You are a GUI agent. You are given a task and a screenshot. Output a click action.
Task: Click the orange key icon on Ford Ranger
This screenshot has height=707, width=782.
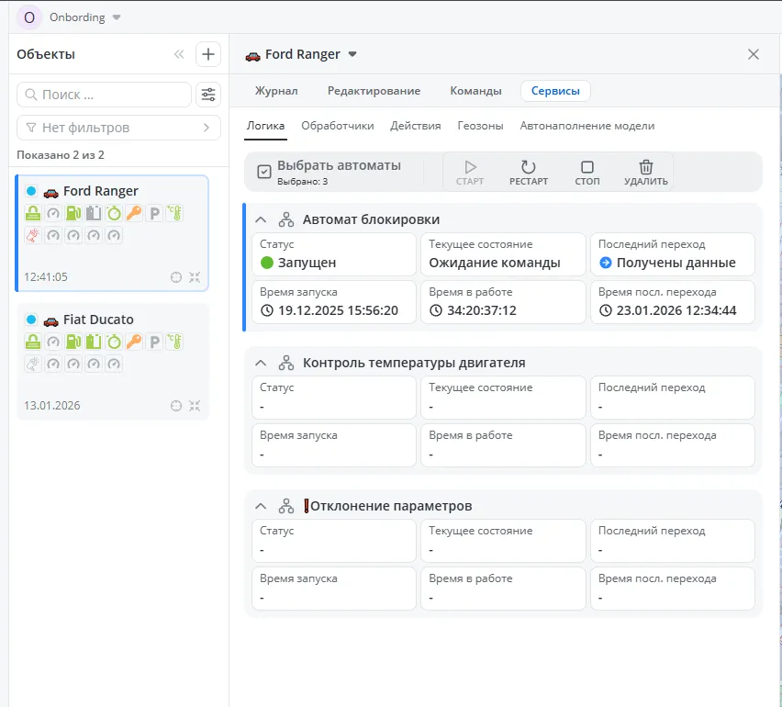134,213
